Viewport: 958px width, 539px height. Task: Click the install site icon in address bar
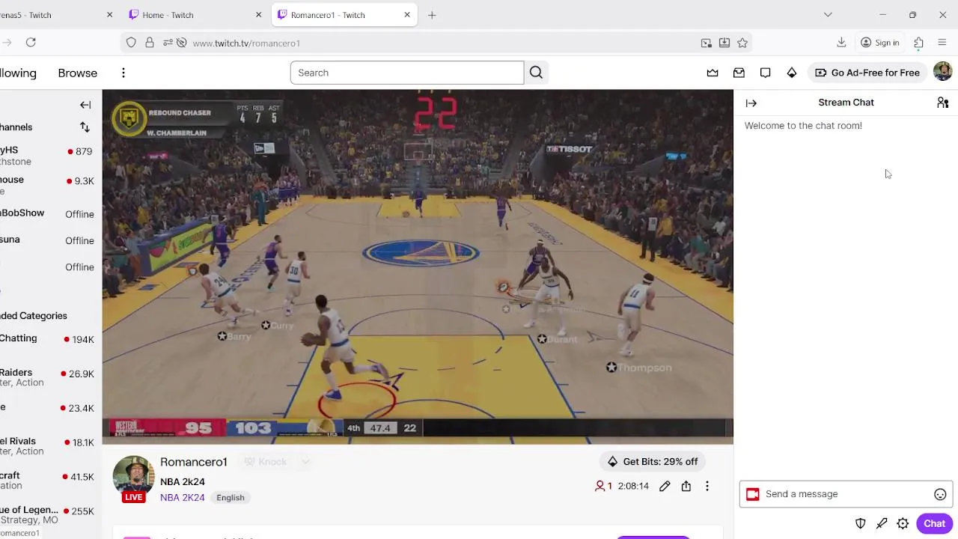724,43
